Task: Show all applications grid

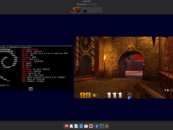Action: (x=107, y=126)
